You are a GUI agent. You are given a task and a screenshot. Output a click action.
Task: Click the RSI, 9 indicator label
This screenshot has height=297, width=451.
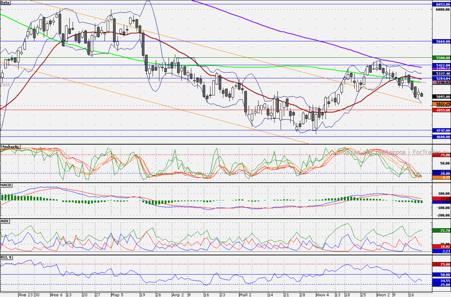(x=6, y=257)
